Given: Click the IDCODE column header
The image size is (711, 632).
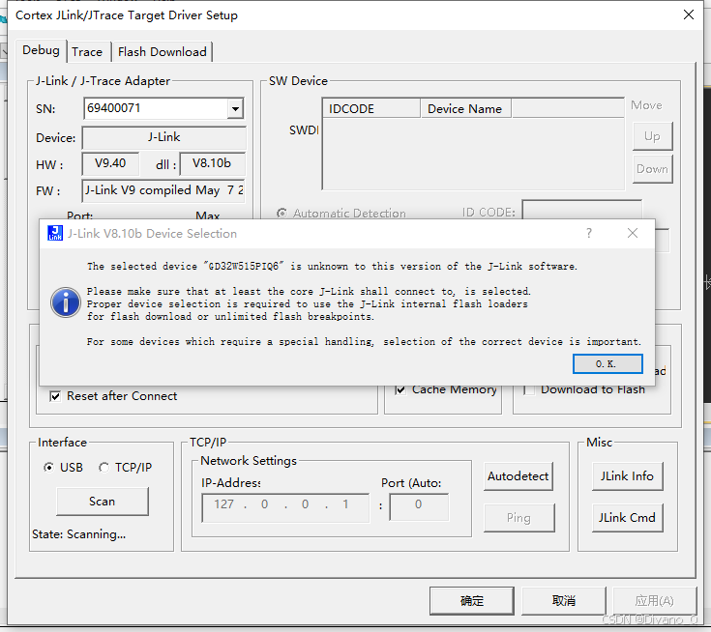Looking at the screenshot, I should tap(370, 109).
